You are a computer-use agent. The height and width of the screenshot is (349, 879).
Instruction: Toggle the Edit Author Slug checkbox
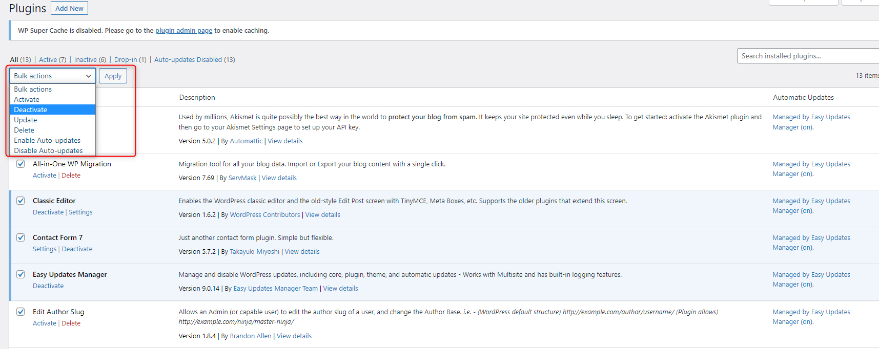(x=21, y=312)
